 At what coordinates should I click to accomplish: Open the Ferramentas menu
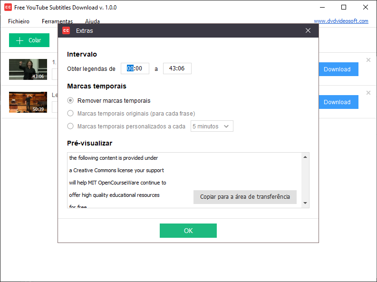tap(57, 21)
